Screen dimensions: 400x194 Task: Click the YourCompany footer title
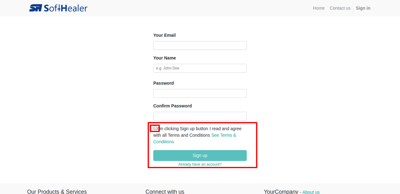[281, 192]
